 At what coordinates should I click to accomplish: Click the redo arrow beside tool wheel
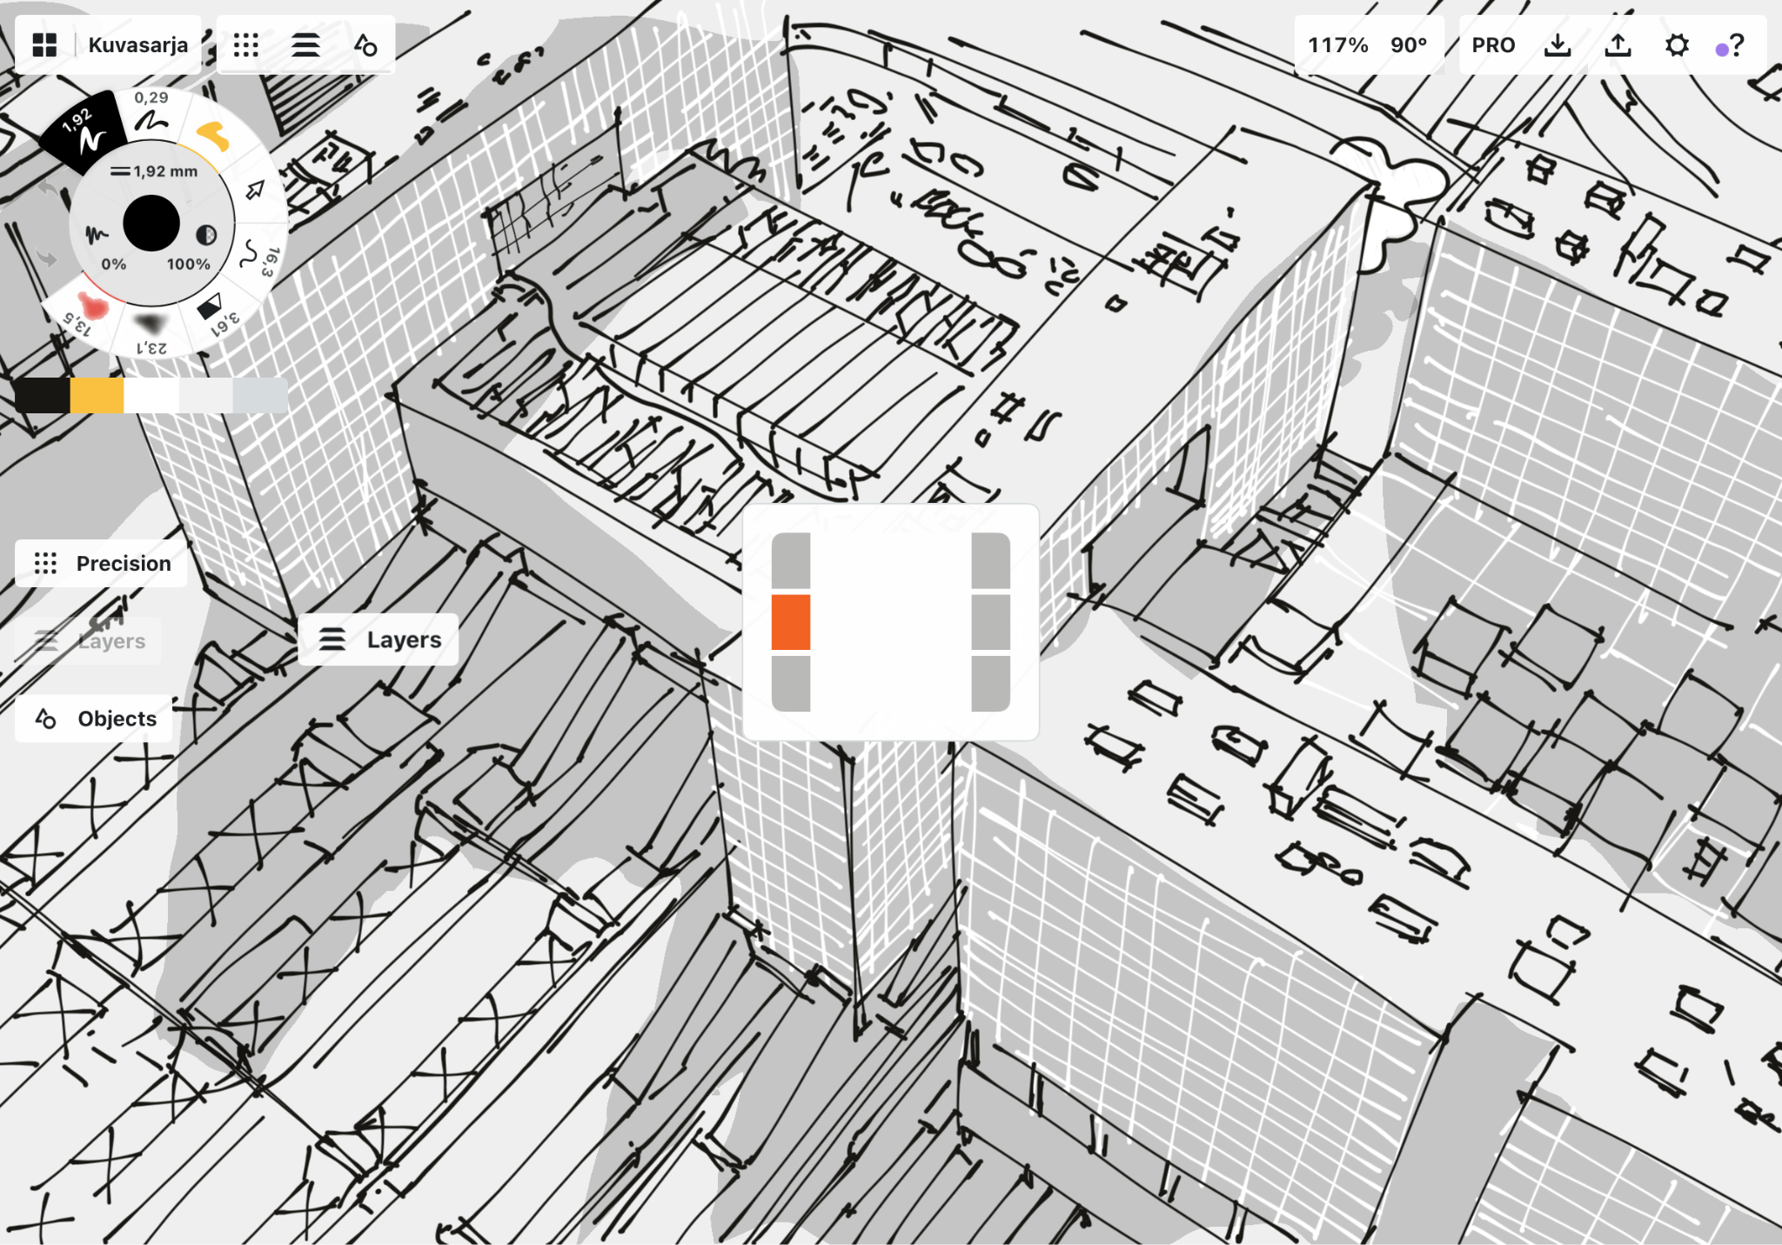pyautogui.click(x=48, y=258)
